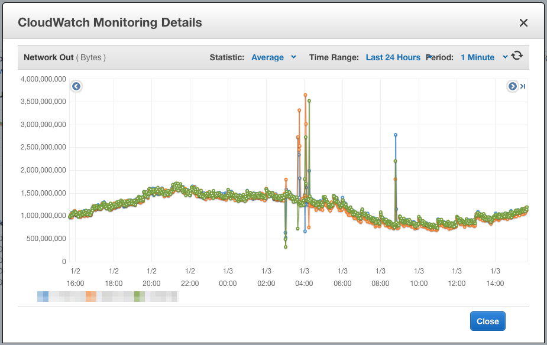Click the blue Close button
The image size is (547, 345).
[x=487, y=321]
